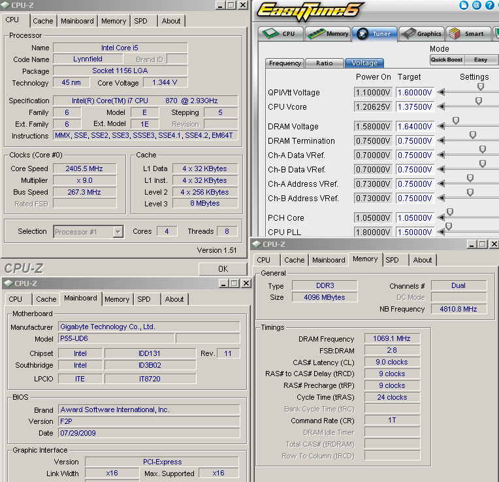
Task: Click the EasyTune6 help question mark icon
Action: [489, 5]
